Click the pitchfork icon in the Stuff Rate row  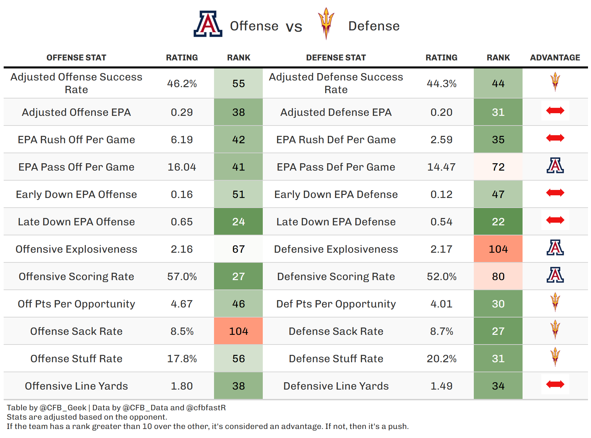pyautogui.click(x=555, y=357)
